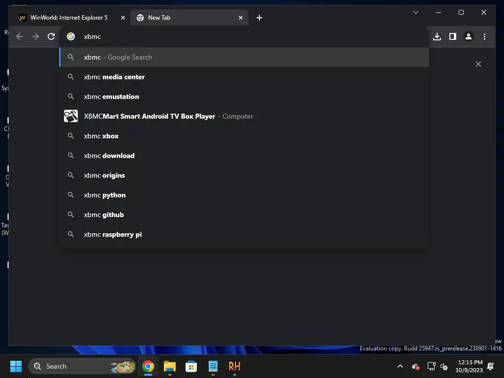Click the Google logo in address bar
Screen dimensions: 504x378
coord(71,36)
